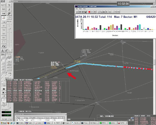Click the right arrow at top of left panel

click(x=12, y=1)
